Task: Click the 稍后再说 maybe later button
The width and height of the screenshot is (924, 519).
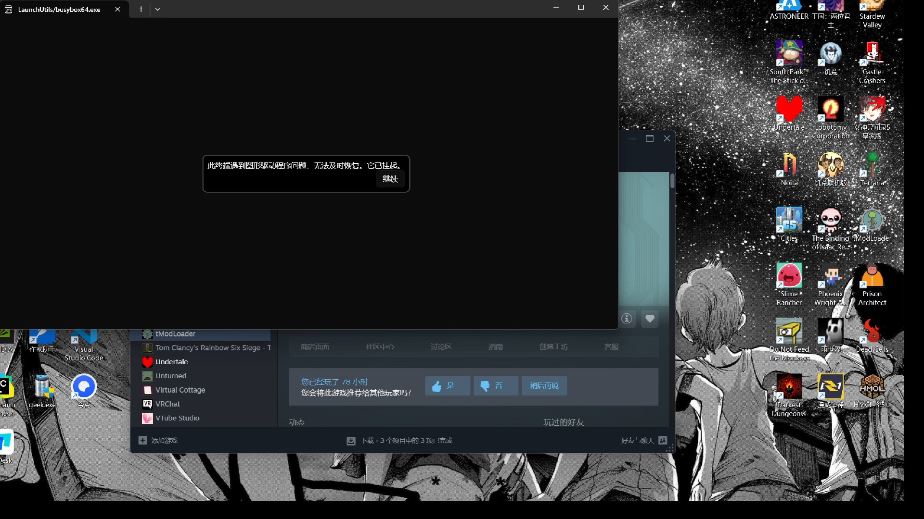Action: 544,386
